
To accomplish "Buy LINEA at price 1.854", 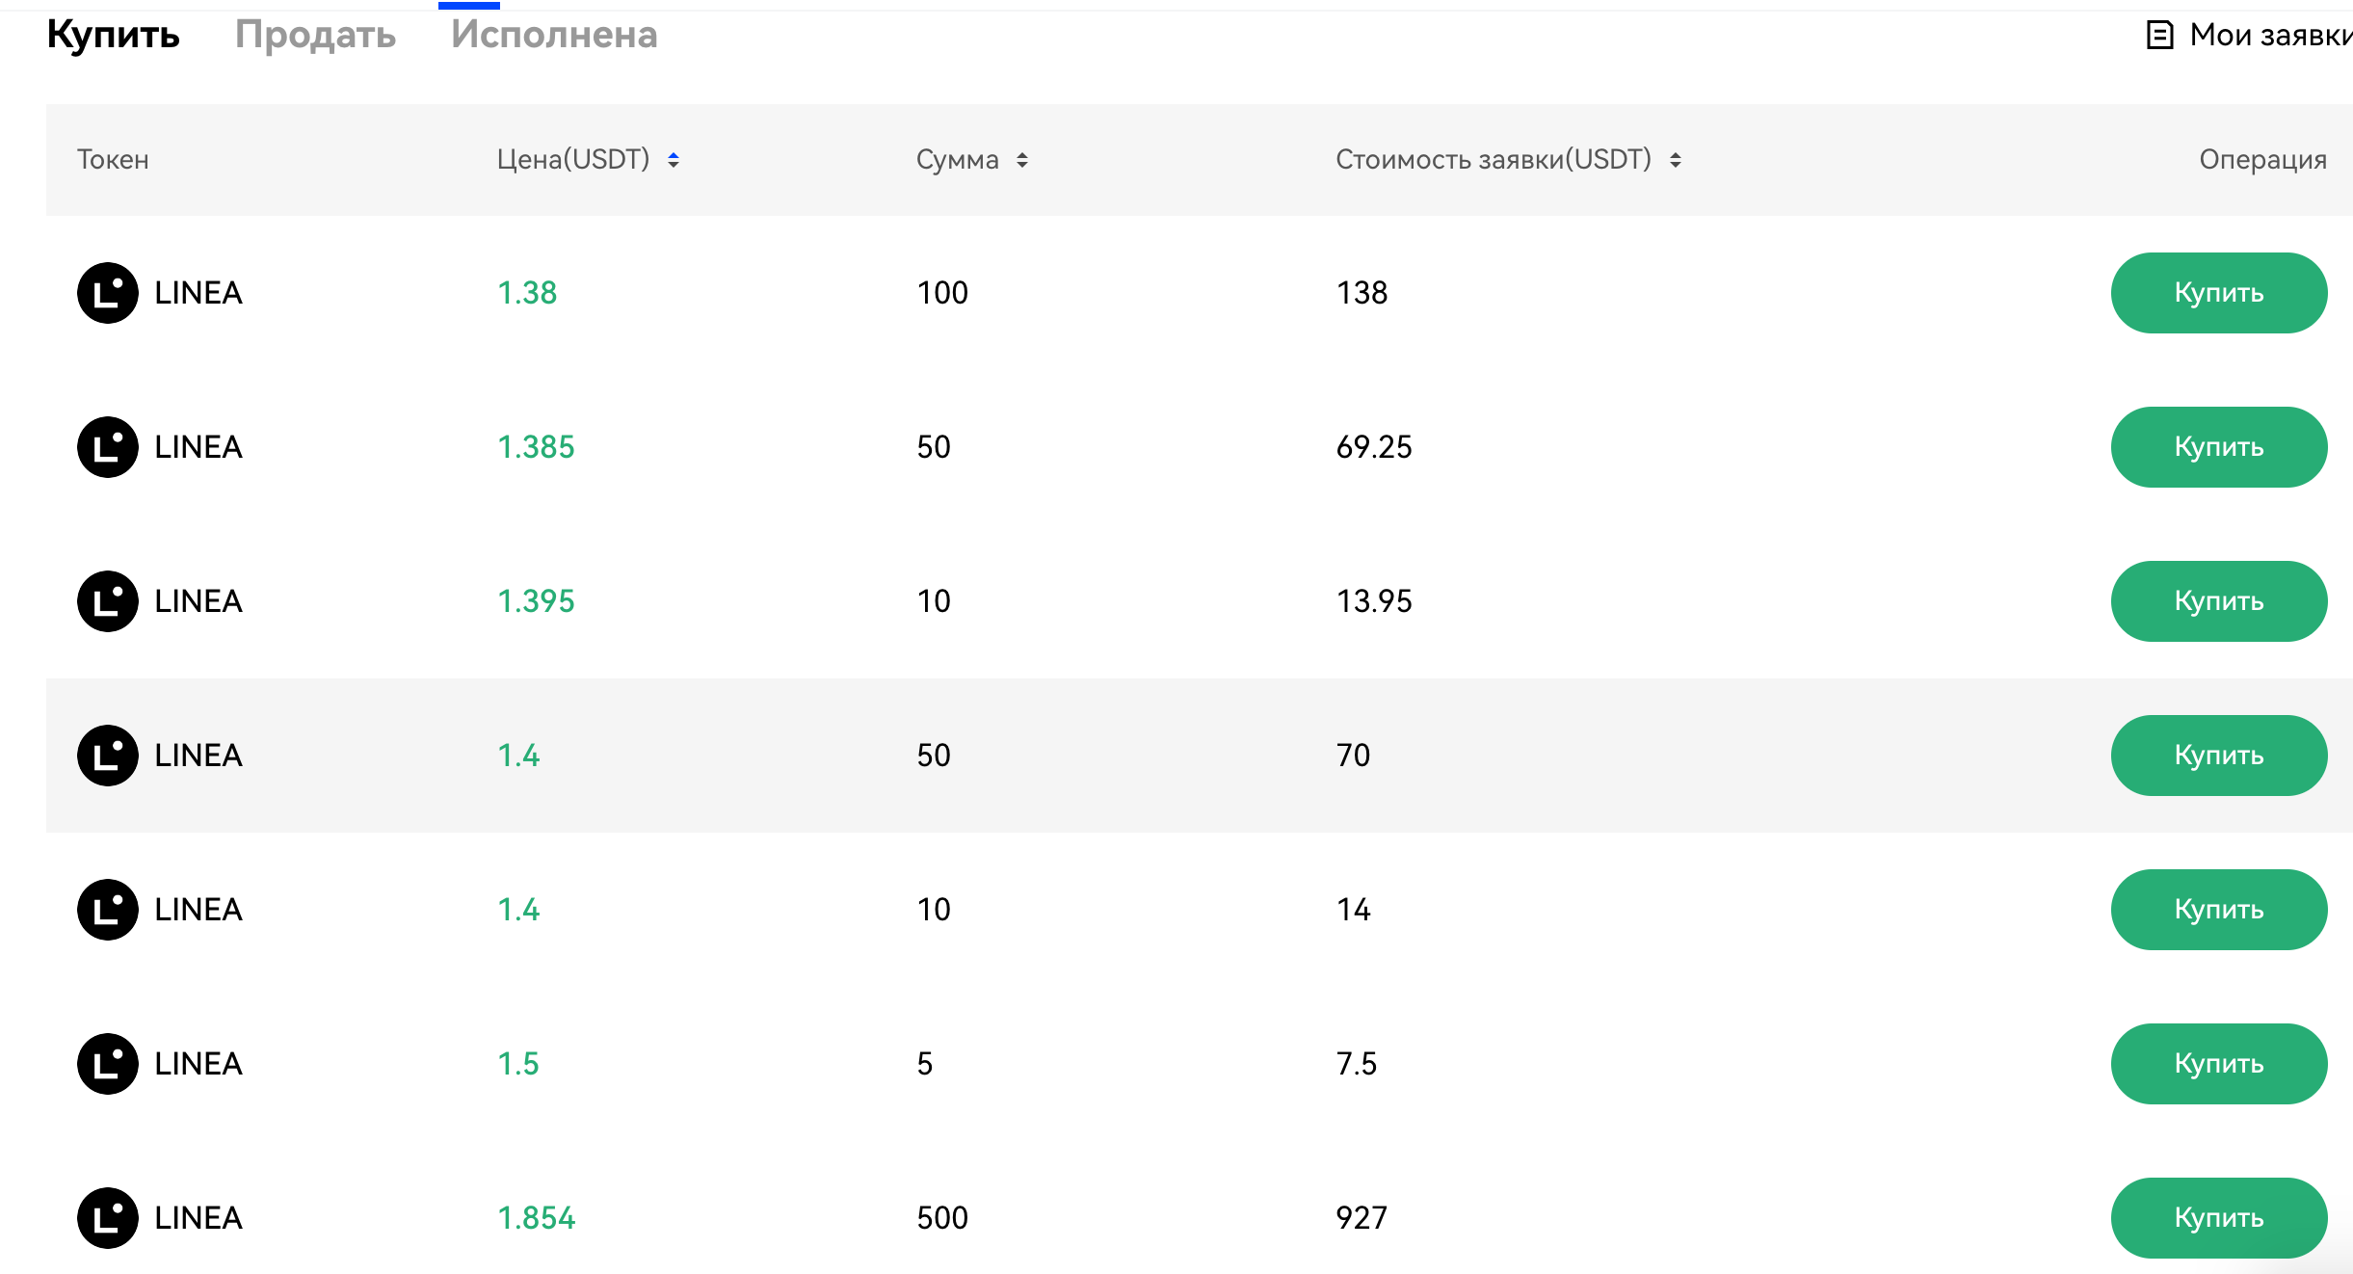I will coord(2219,1218).
